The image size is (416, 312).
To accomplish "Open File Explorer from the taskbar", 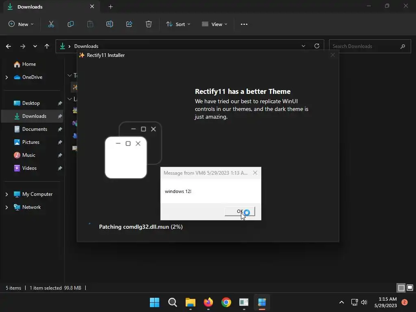I will (191, 302).
